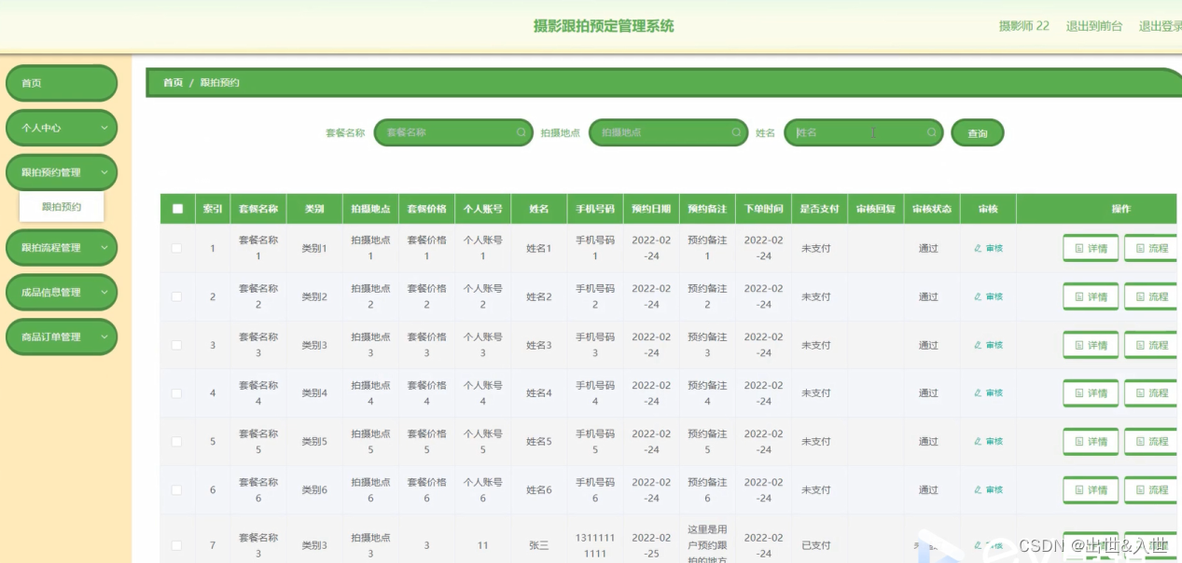Open 流程 for row with 姓名2
The height and width of the screenshot is (563, 1182).
pyautogui.click(x=1151, y=296)
